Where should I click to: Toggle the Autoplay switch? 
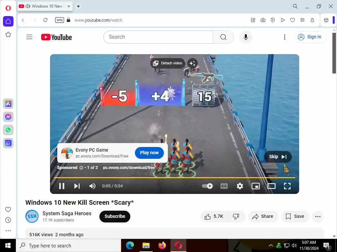[x=207, y=186]
